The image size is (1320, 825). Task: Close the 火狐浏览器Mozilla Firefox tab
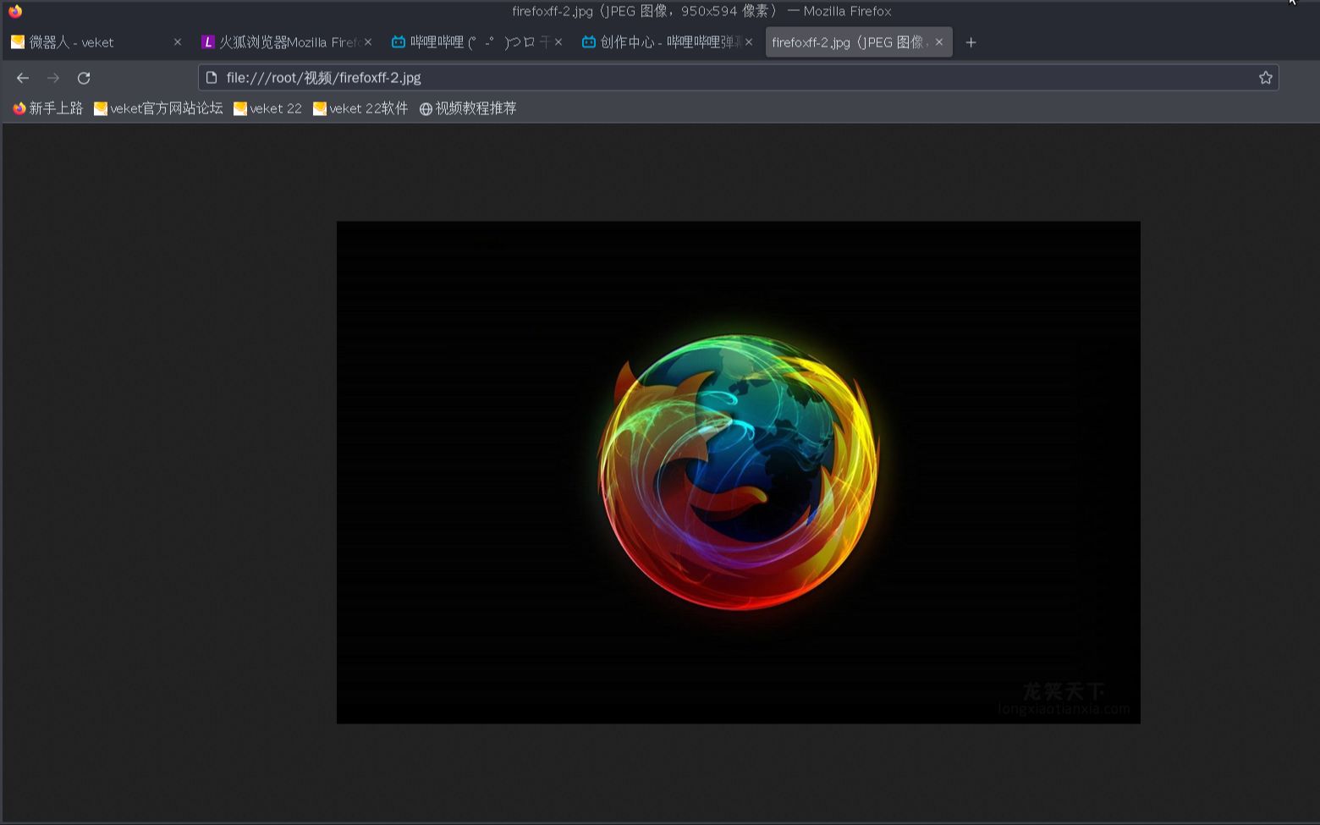(x=367, y=42)
